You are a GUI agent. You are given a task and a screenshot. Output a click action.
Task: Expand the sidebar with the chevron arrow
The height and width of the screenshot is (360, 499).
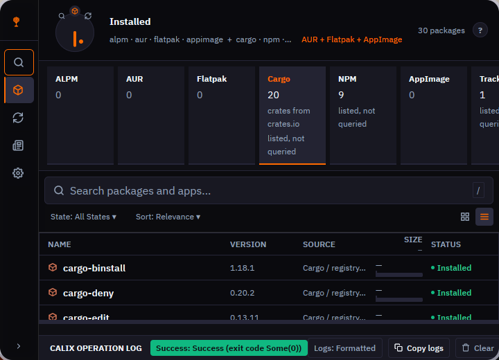19,346
